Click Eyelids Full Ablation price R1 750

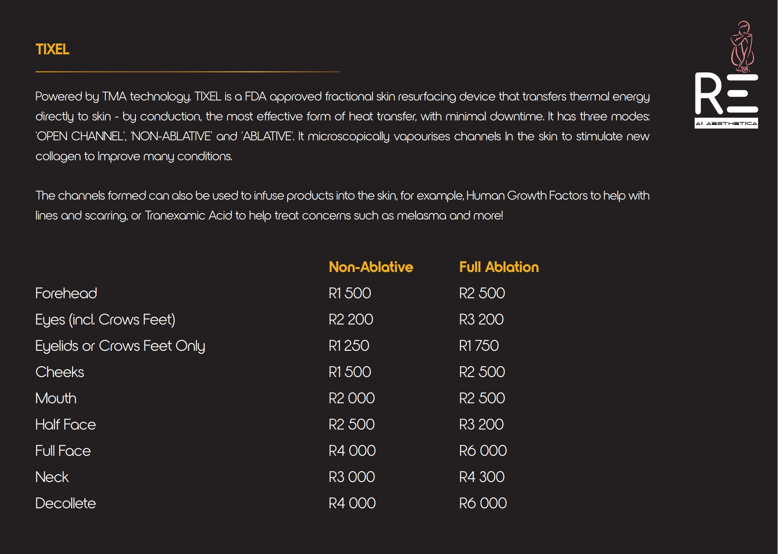click(478, 346)
